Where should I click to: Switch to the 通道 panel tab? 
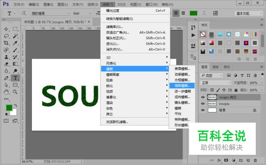(215, 67)
